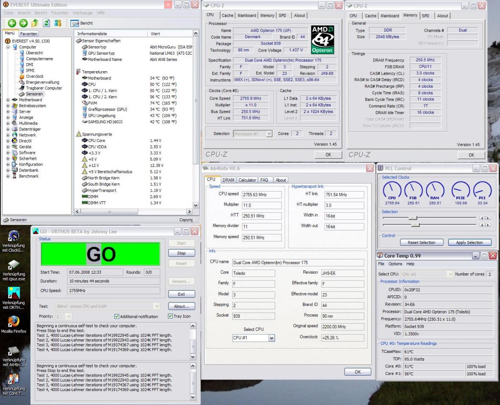The width and height of the screenshot is (500, 405).
Task: Click the green Back arrow in EVEREST toolbar
Action: pyautogui.click(x=12, y=23)
